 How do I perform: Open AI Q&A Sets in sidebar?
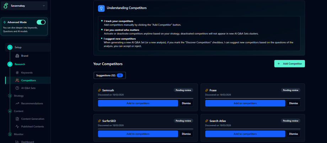(28, 88)
